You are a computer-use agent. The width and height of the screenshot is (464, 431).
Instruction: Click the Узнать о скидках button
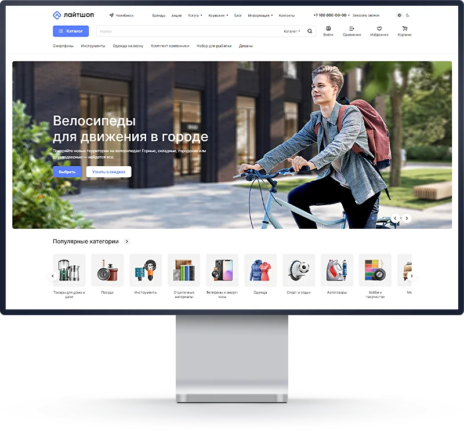click(108, 172)
